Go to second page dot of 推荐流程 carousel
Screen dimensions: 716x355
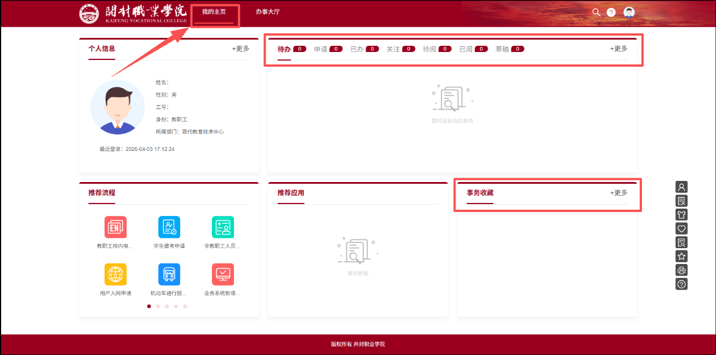tap(158, 306)
